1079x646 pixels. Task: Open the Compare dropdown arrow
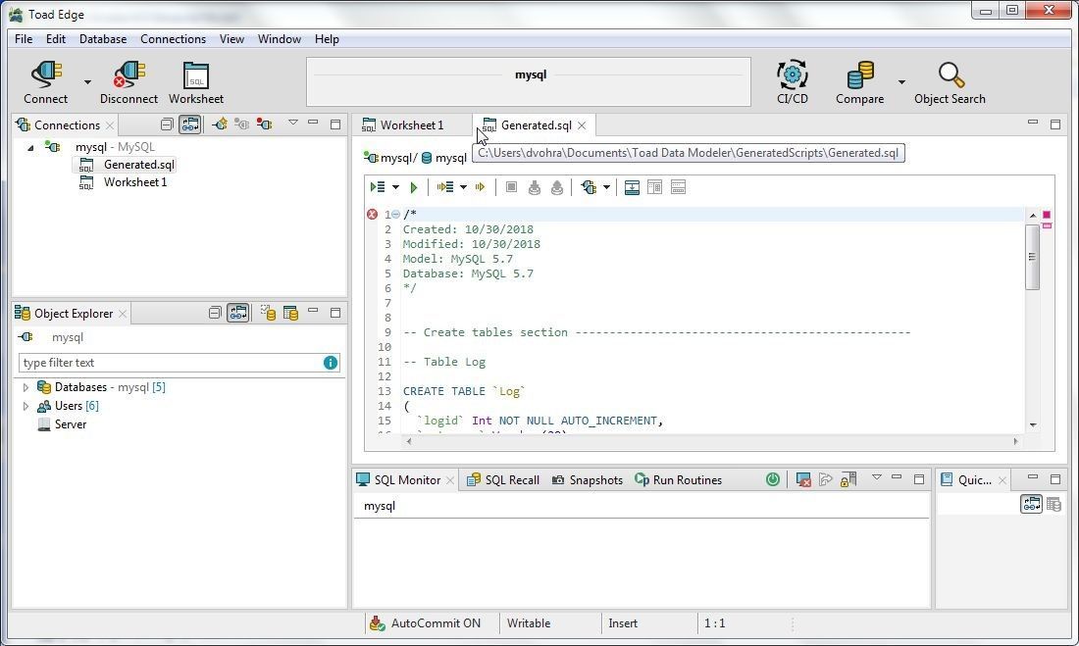[x=901, y=82]
